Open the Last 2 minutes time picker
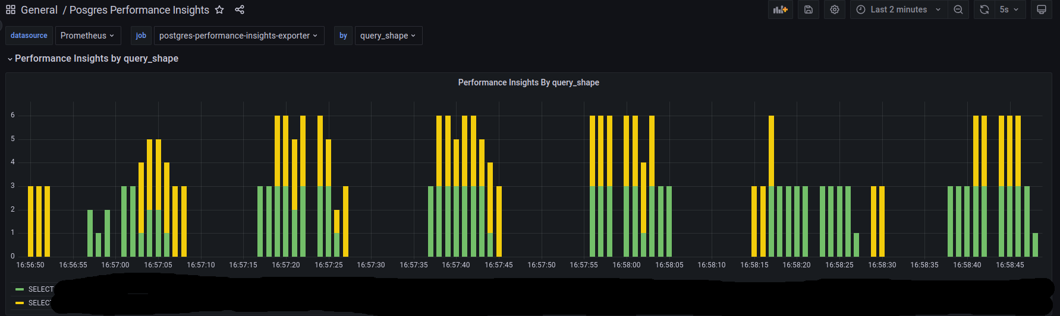This screenshot has width=1060, height=316. click(898, 9)
